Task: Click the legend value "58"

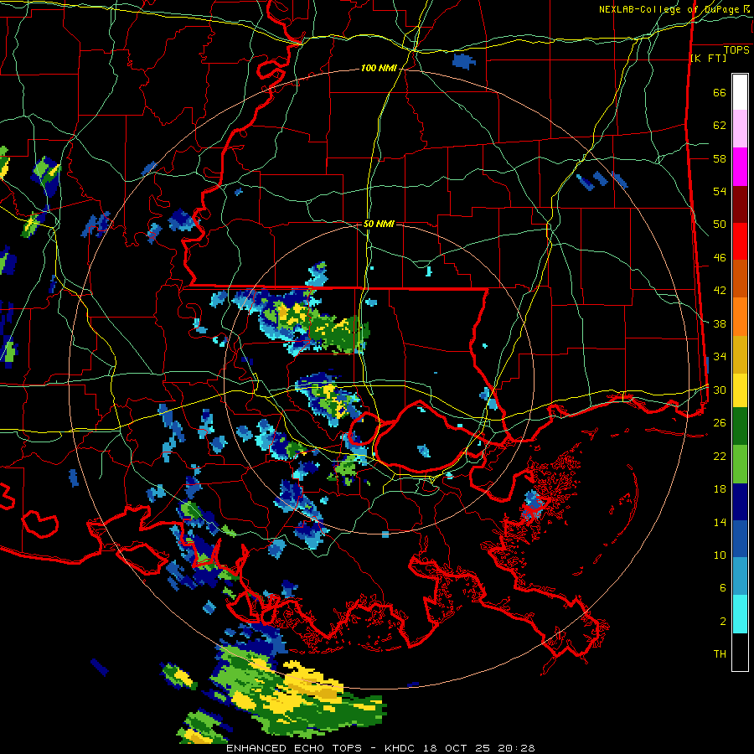Action: [720, 158]
